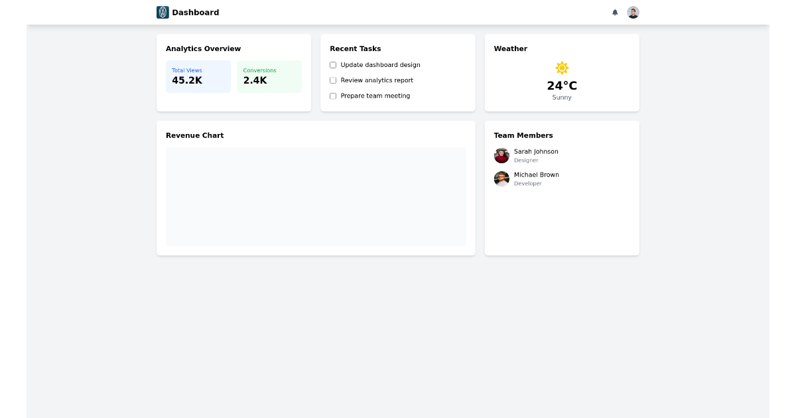Open the Analytics Overview panel header
This screenshot has width=796, height=418.
[x=204, y=48]
